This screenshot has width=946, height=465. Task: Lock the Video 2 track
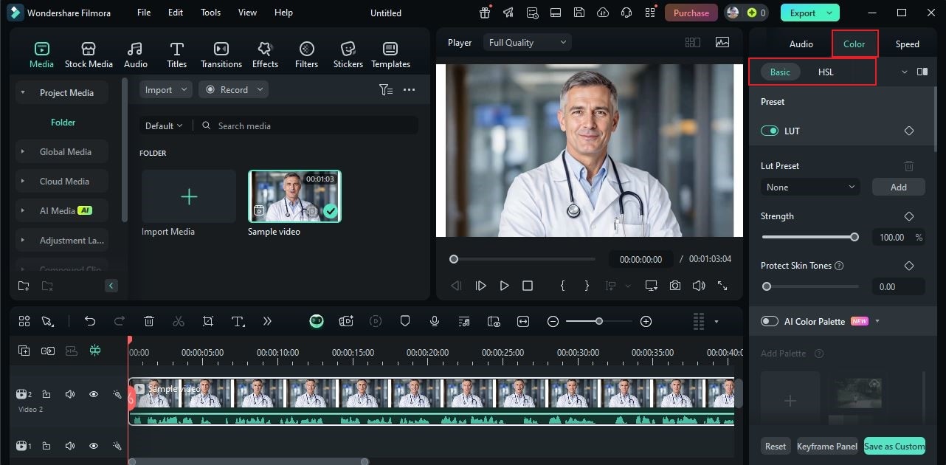46,394
